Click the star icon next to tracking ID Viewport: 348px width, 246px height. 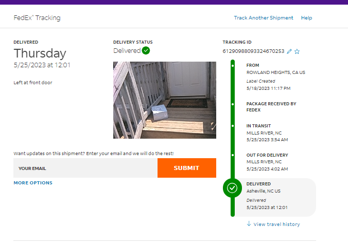297,51
